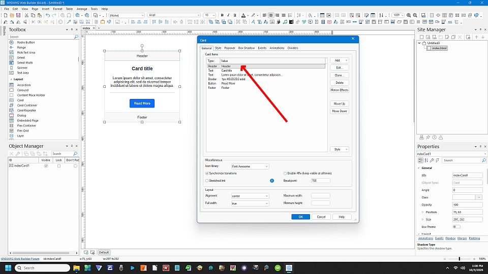The width and height of the screenshot is (488, 274).
Task: Click the zoom slider handle in the status bar
Action: tap(460, 259)
